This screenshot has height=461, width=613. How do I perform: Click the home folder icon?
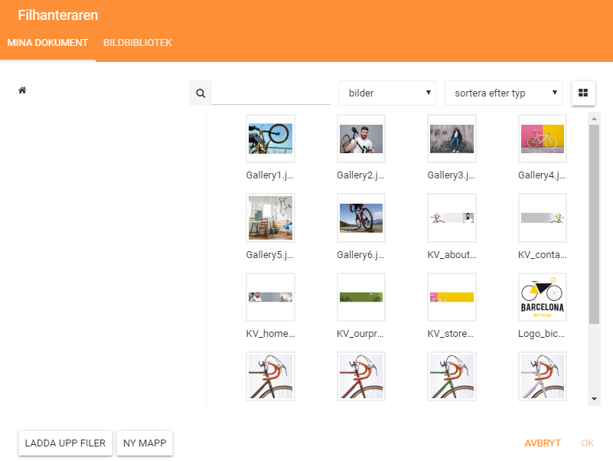[22, 90]
